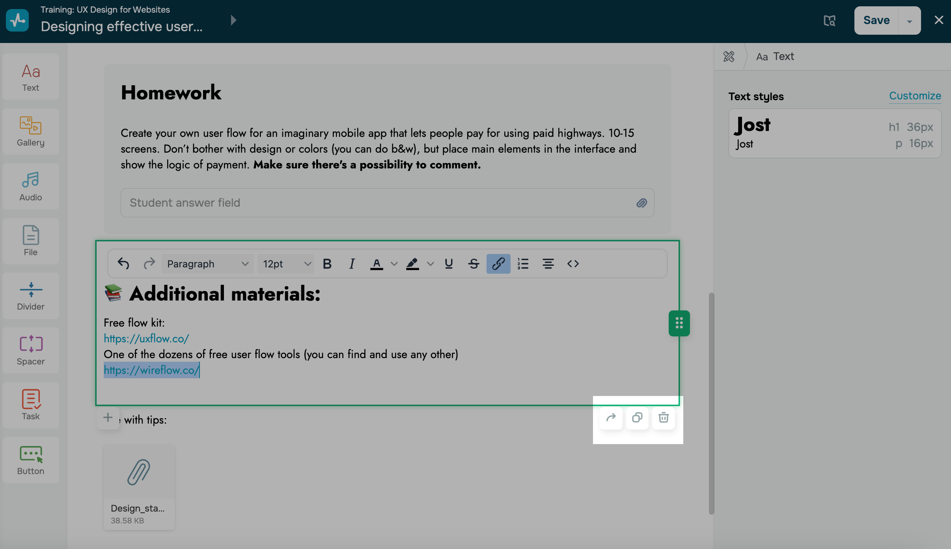
Task: Delete block using trash icon
Action: point(664,417)
